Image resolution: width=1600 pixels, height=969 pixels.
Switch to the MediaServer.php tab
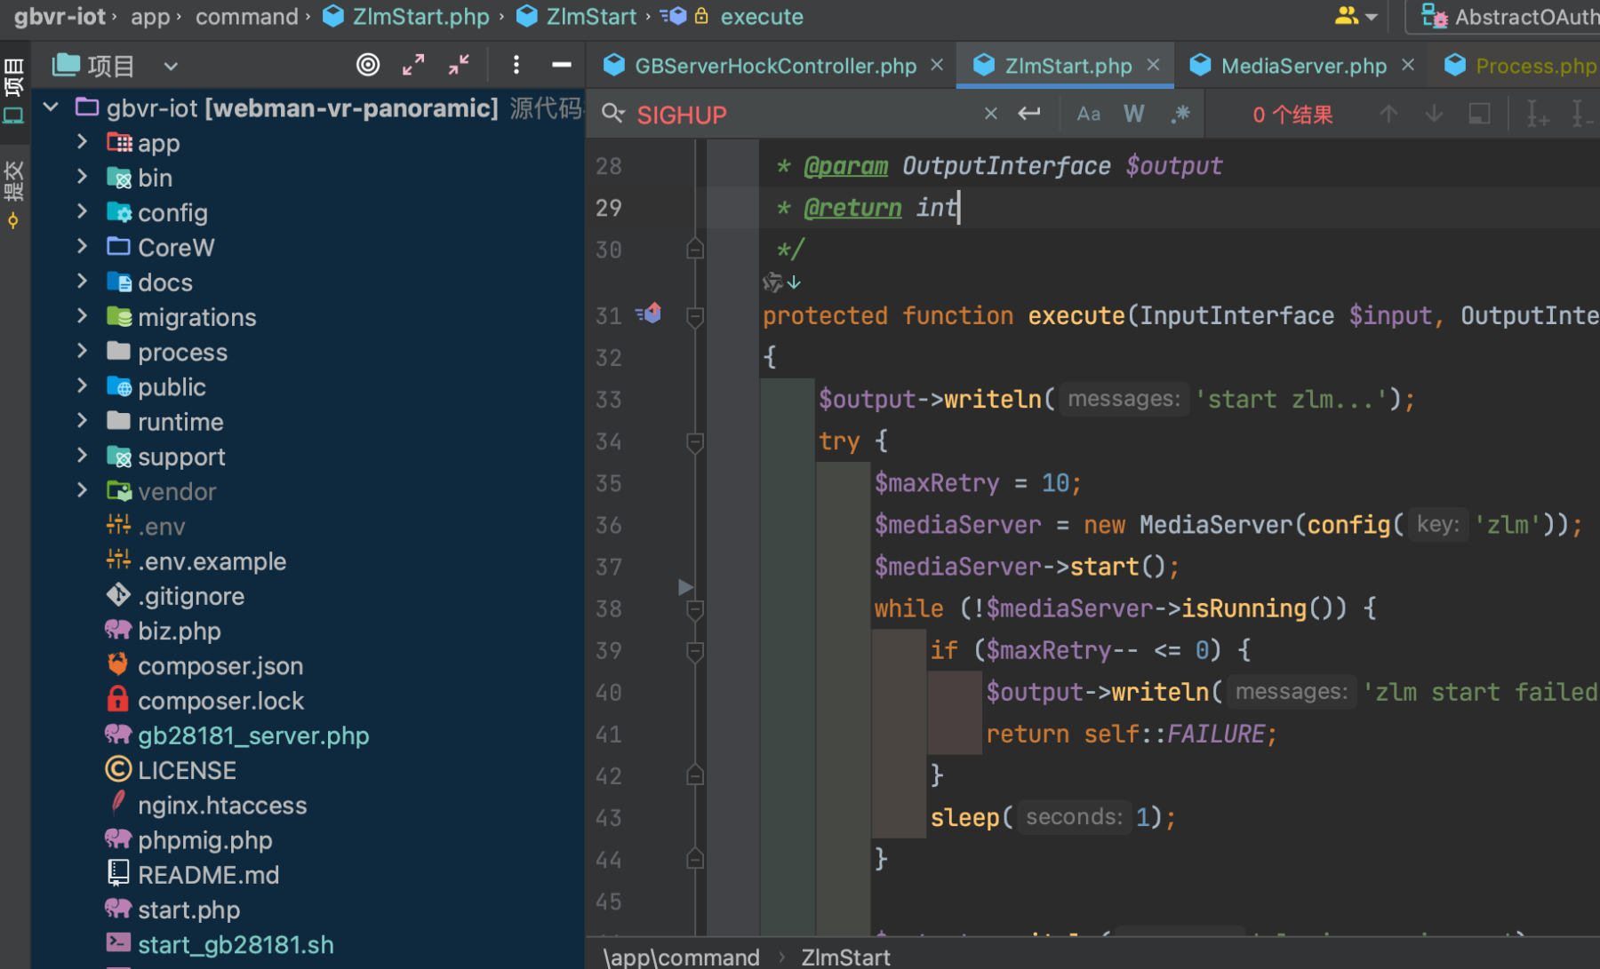(x=1302, y=66)
